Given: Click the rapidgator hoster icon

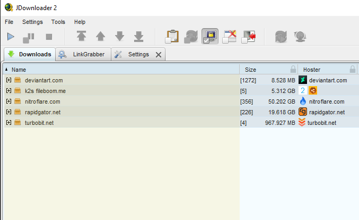Looking at the screenshot, I should (x=303, y=112).
